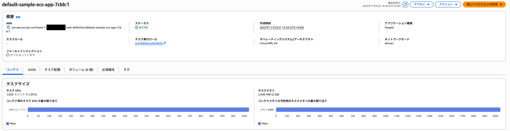This screenshot has width=510, height=131.
Task: Click the page title default-sample-ecs-app-7cbb:1
Action: [x=36, y=5]
